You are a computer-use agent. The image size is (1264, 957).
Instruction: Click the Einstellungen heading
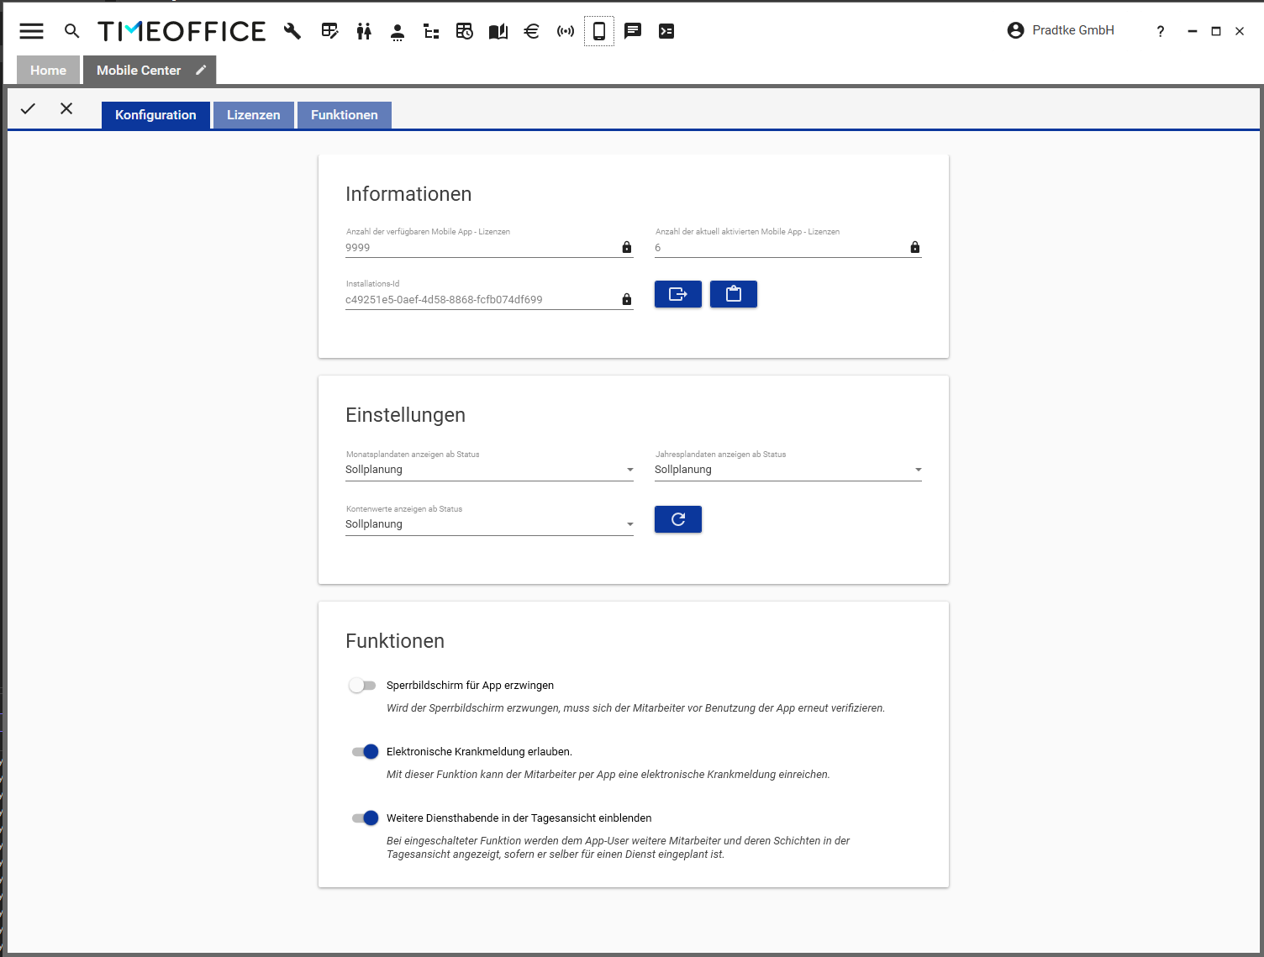coord(405,415)
